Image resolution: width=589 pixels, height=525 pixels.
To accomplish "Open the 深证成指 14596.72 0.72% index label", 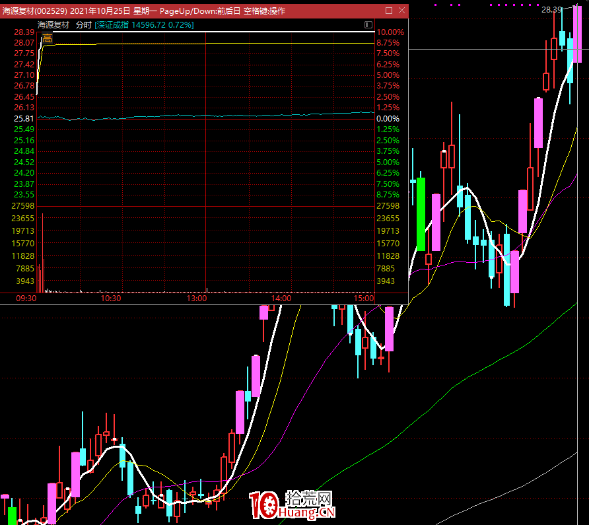I will [x=144, y=25].
